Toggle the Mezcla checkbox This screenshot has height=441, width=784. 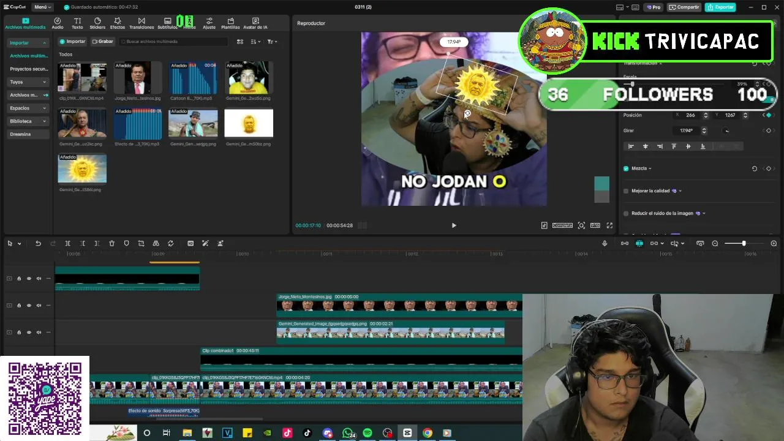coord(626,168)
